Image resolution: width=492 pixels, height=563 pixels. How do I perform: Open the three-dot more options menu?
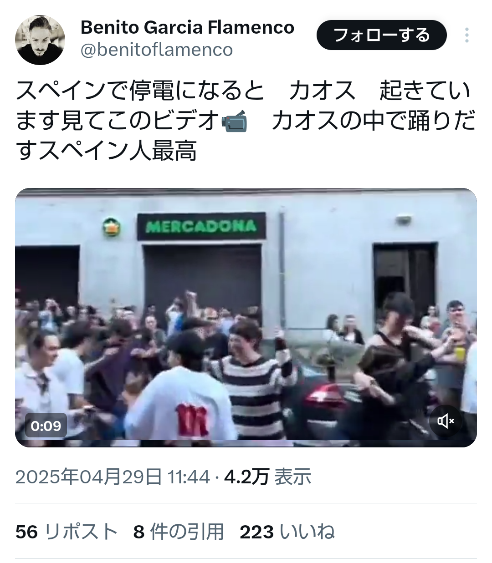(x=466, y=36)
